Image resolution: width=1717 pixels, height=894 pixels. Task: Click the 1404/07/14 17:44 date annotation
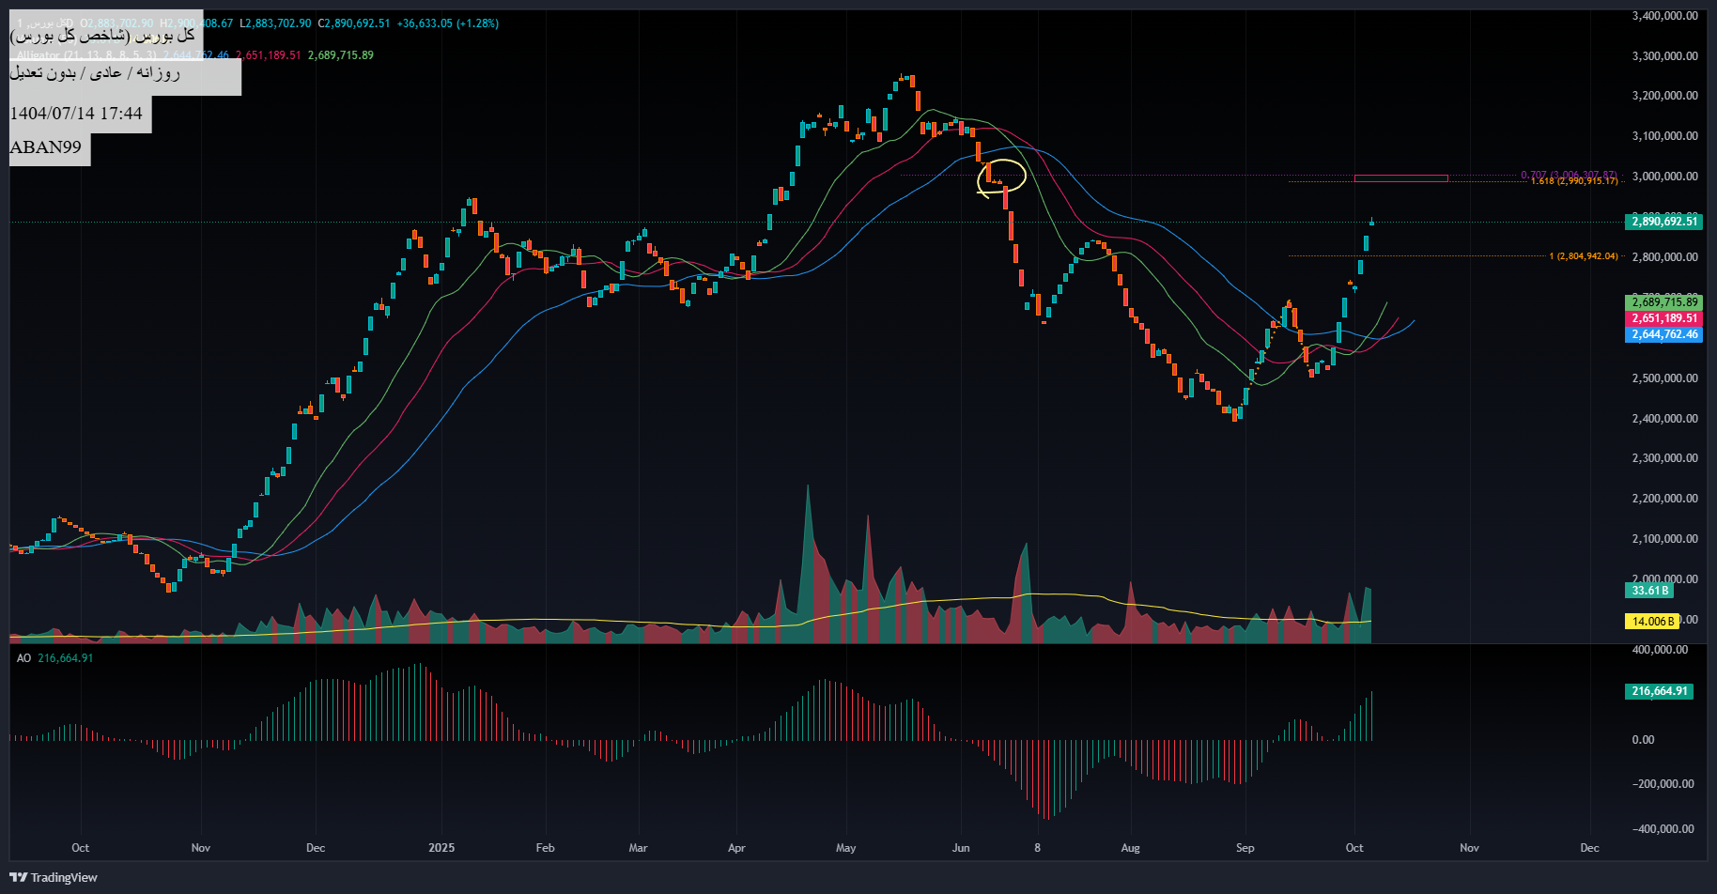click(x=77, y=114)
